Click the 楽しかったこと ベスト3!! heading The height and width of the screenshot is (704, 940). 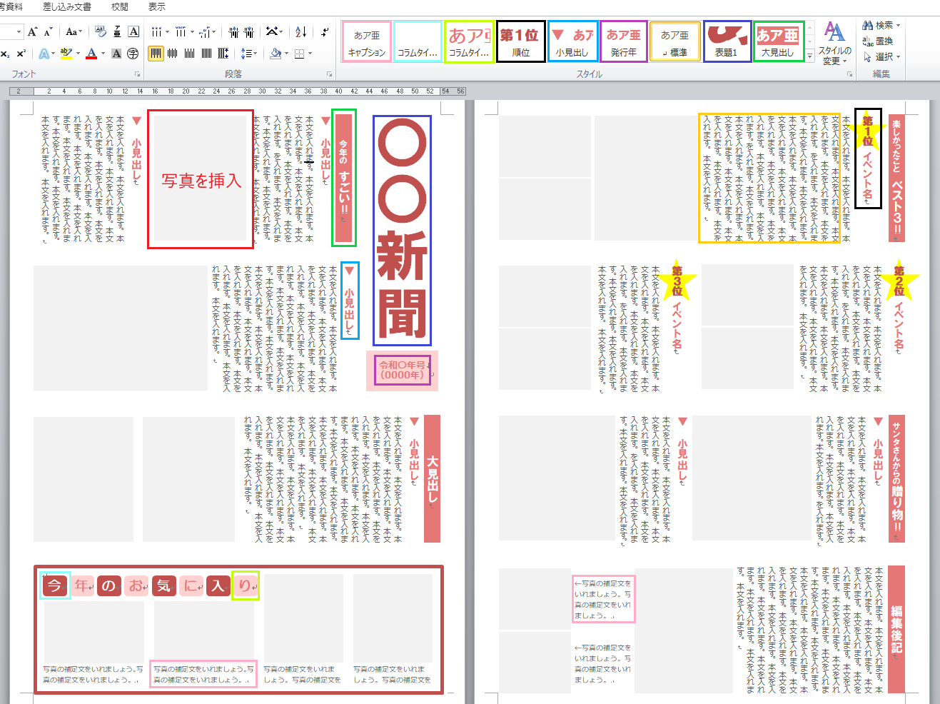coord(896,178)
